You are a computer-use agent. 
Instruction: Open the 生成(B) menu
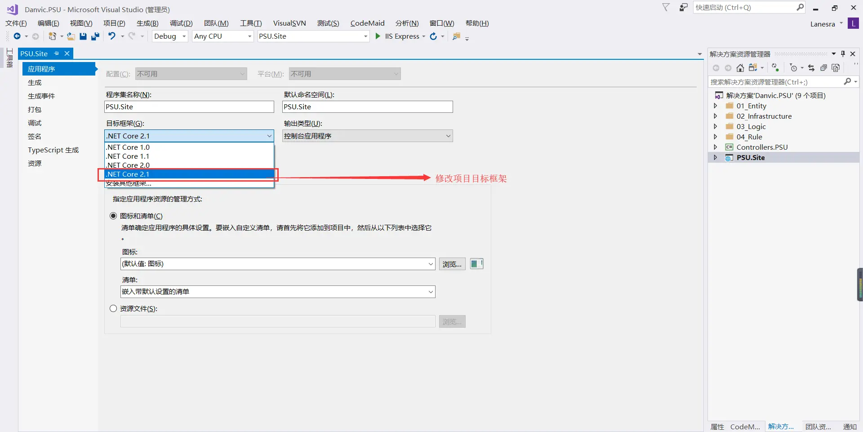click(x=147, y=23)
